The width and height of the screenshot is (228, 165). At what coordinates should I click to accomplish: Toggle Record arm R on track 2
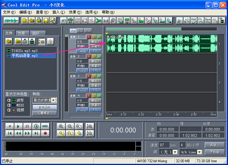pyautogui.click(x=89, y=56)
